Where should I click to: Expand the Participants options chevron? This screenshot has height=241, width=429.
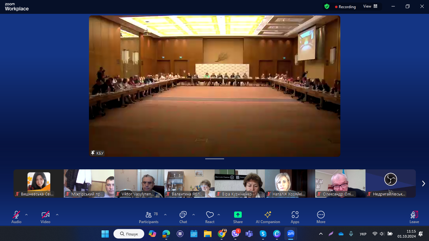point(165,215)
